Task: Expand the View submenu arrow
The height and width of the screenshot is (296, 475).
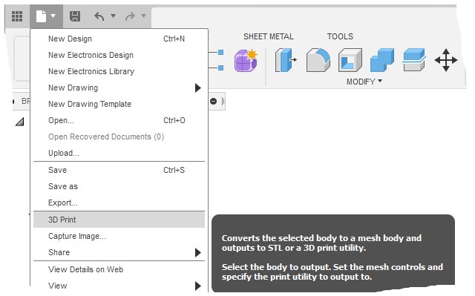Action: 198,286
